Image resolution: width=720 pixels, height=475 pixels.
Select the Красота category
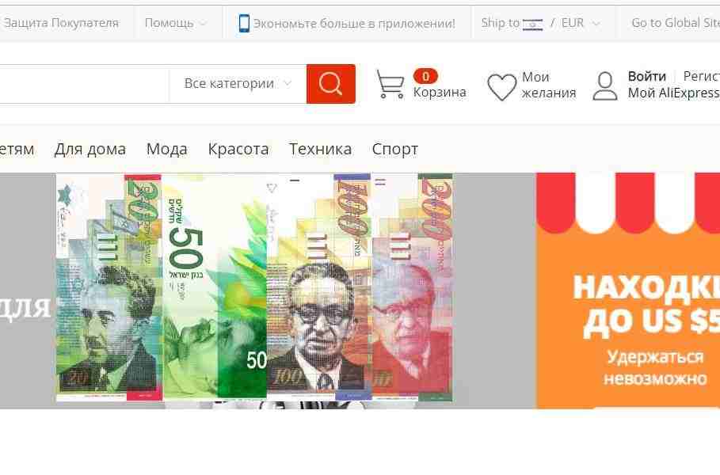point(238,149)
